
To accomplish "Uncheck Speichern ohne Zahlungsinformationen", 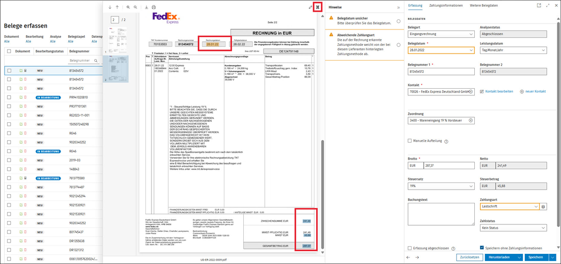I will click(x=481, y=248).
